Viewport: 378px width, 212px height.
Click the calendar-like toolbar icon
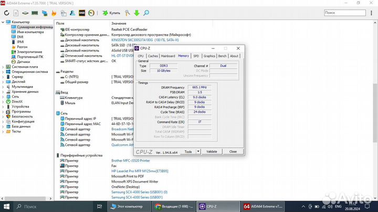pyautogui.click(x=64, y=13)
